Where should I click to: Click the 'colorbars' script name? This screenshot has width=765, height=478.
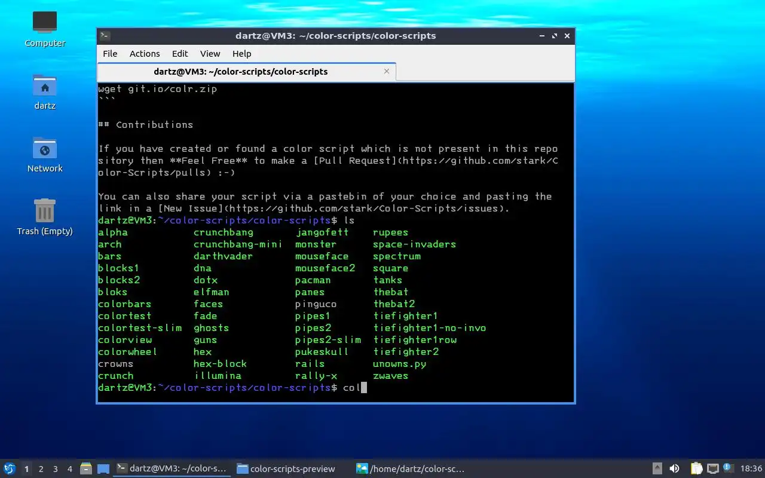pyautogui.click(x=125, y=304)
